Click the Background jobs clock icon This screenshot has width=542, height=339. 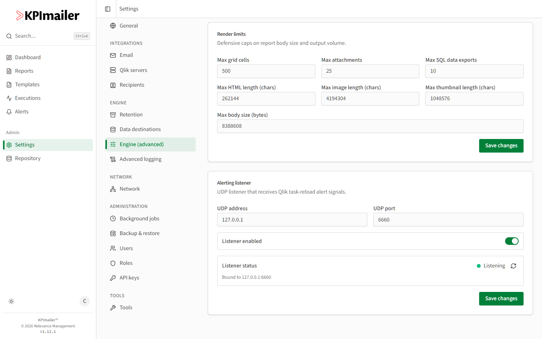(113, 218)
